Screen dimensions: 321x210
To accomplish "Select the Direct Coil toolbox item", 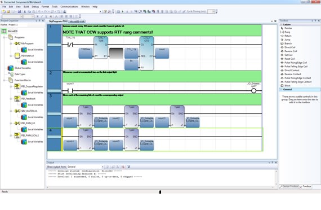I will [288, 47].
